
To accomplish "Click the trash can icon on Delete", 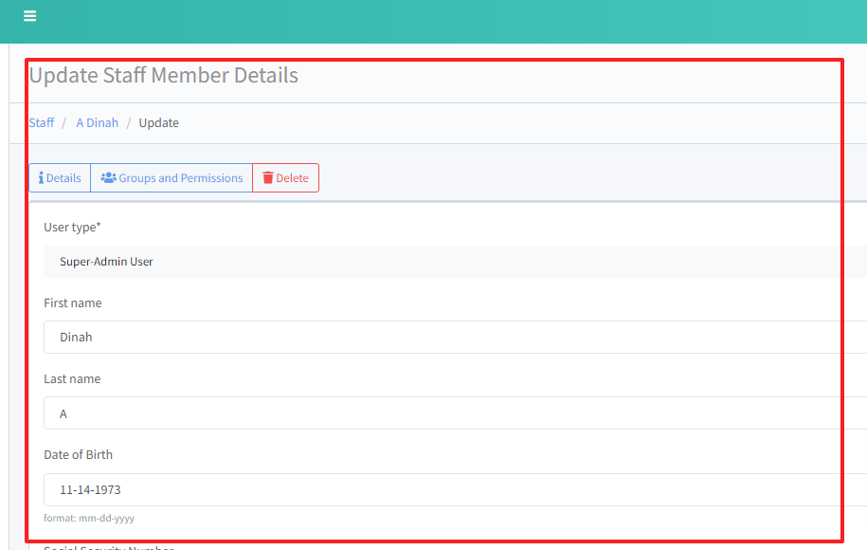I will (268, 177).
